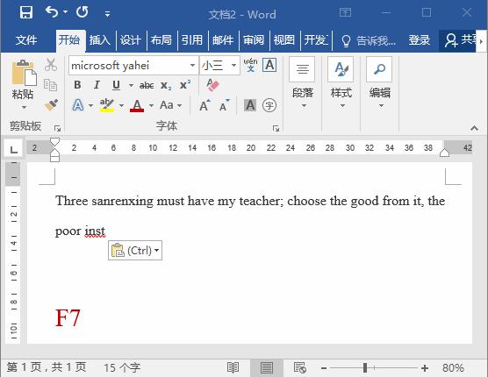Screen dimensions: 488x377
Task: Decrease font size with small A
Action: [225, 105]
